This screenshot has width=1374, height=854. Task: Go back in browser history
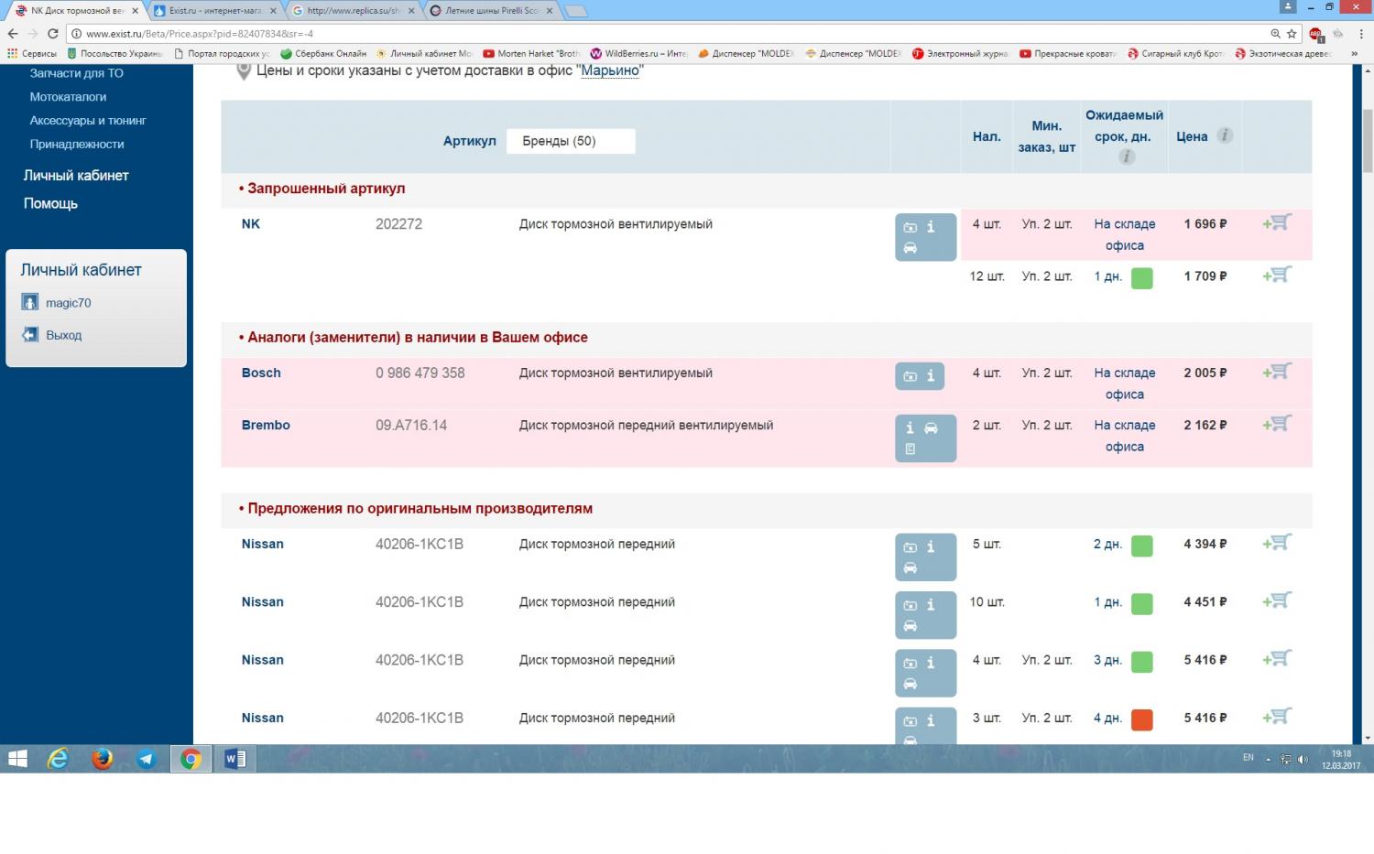(x=12, y=34)
